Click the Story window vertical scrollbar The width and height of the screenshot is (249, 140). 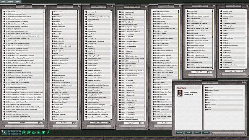[213, 39]
